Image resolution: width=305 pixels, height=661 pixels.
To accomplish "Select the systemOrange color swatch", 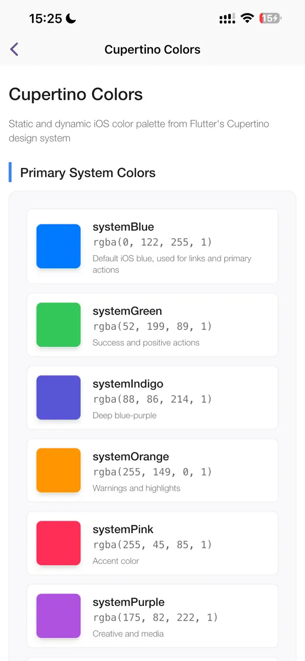I will (x=58, y=470).
